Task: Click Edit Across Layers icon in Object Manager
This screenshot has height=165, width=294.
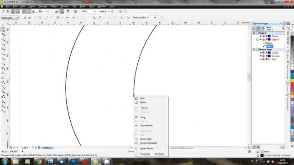Action: click(x=258, y=28)
